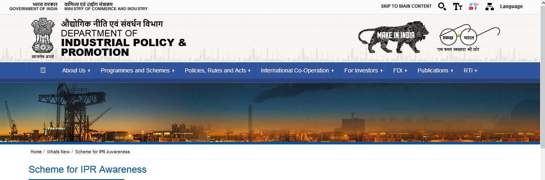Open the Language selector
Image resolution: width=545 pixels, height=180 pixels.
tap(511, 6)
